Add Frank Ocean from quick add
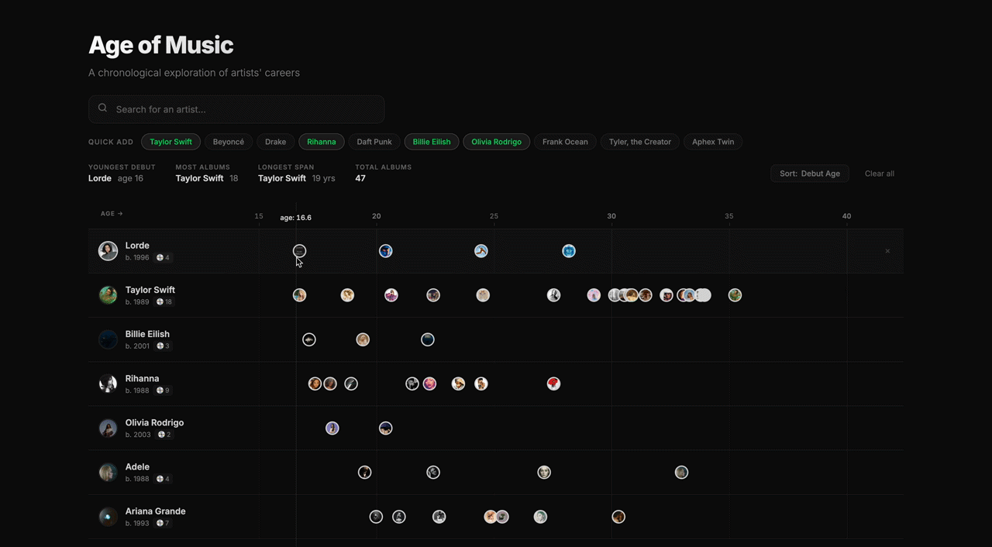This screenshot has height=547, width=992. (x=565, y=142)
